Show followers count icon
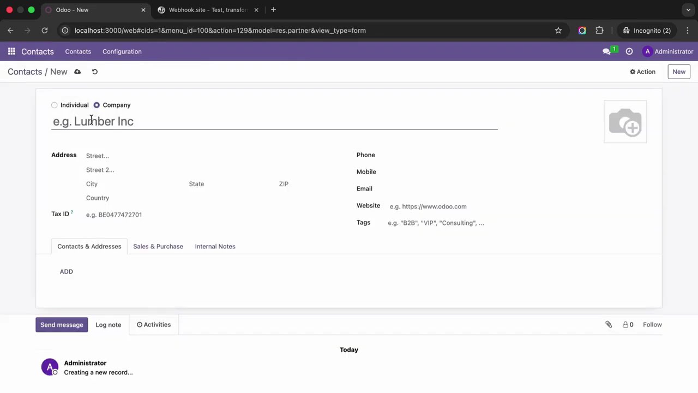The height and width of the screenshot is (393, 698). point(628,324)
